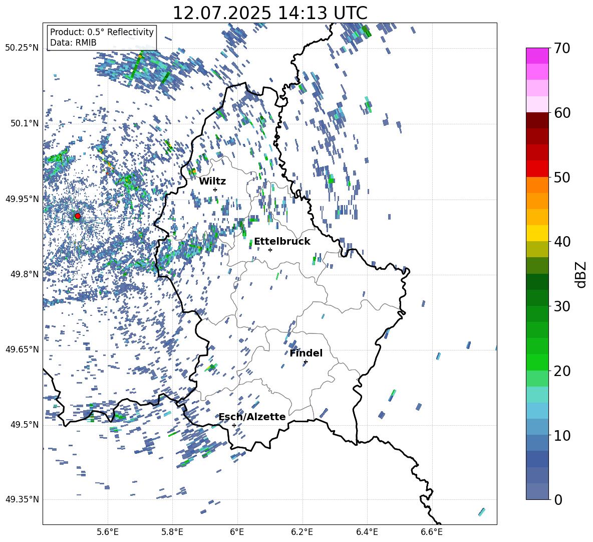Click the Wiltz city label

[212, 182]
